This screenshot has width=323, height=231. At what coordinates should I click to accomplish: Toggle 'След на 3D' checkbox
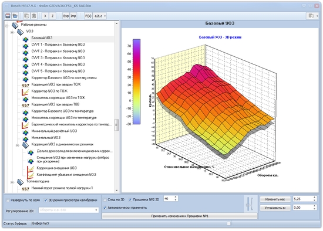click(105, 199)
